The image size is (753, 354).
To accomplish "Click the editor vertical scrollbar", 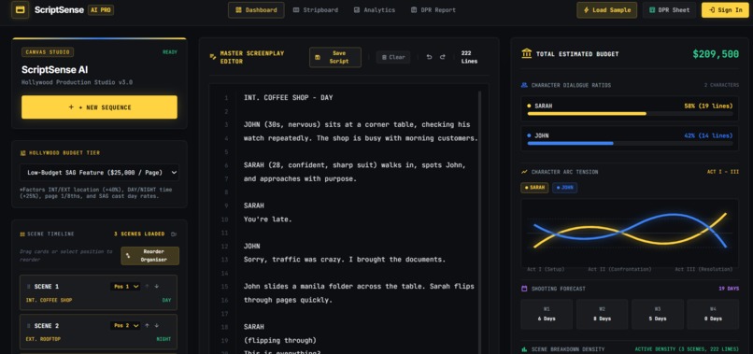I will point(480,222).
